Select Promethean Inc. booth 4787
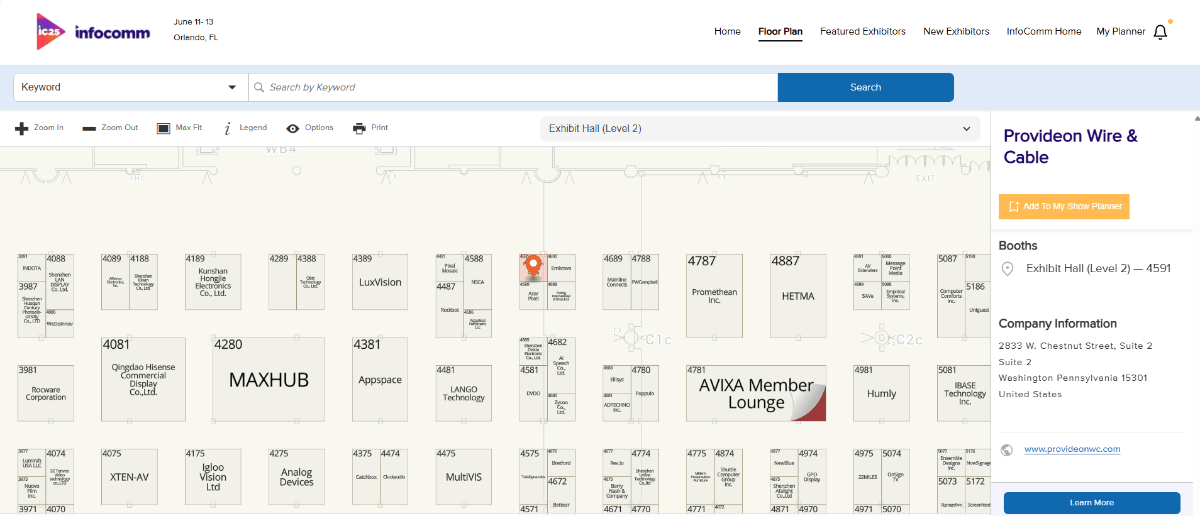This screenshot has height=516, width=1200. (714, 296)
